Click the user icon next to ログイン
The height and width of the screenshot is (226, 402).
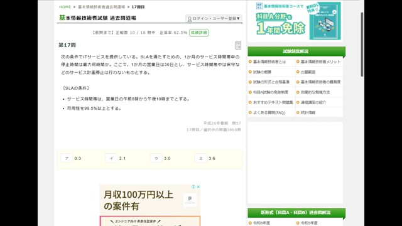(190, 19)
